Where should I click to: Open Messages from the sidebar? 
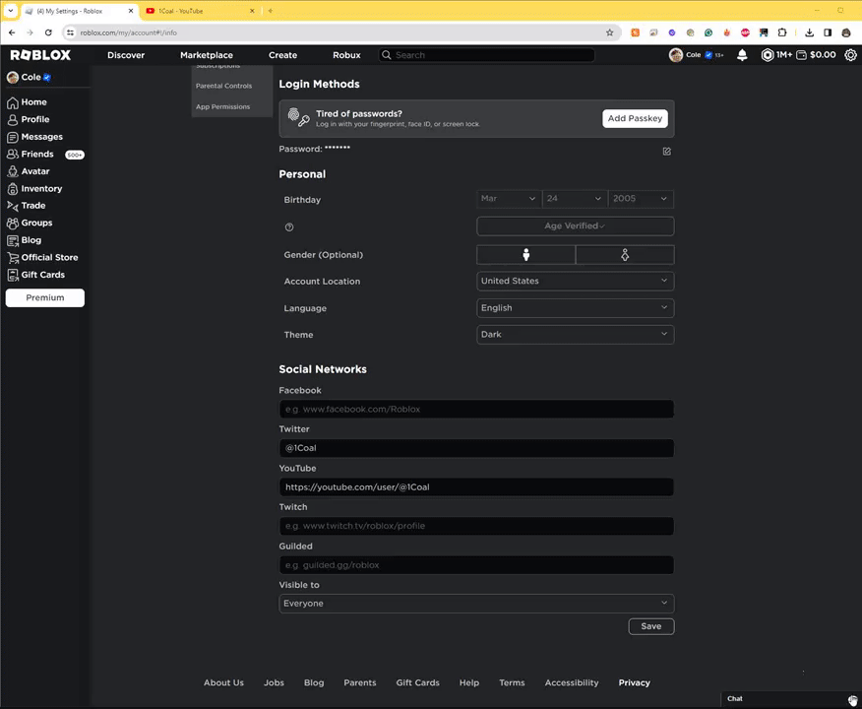pyautogui.click(x=34, y=137)
